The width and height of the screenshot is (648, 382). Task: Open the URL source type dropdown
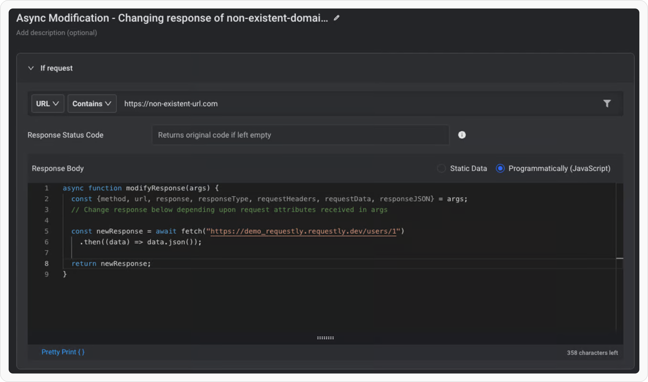click(48, 104)
